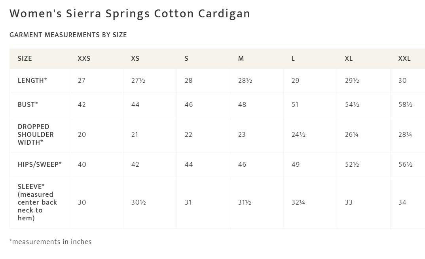Select the XXL column header

[x=404, y=59]
